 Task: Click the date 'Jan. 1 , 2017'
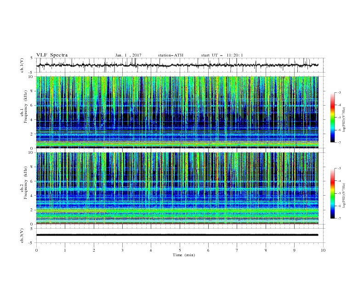128,55
